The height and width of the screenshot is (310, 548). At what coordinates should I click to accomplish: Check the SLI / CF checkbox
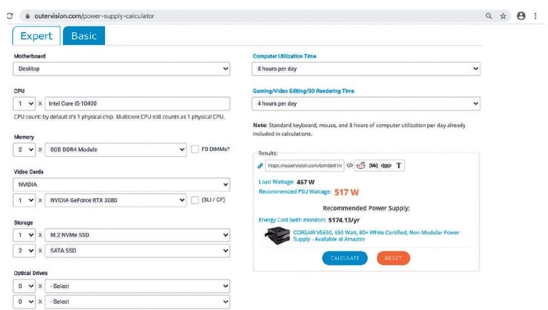click(195, 200)
